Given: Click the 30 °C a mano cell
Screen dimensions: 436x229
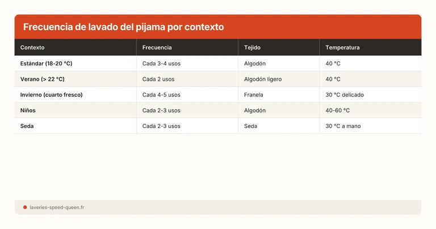Looking at the screenshot, I should tap(343, 126).
